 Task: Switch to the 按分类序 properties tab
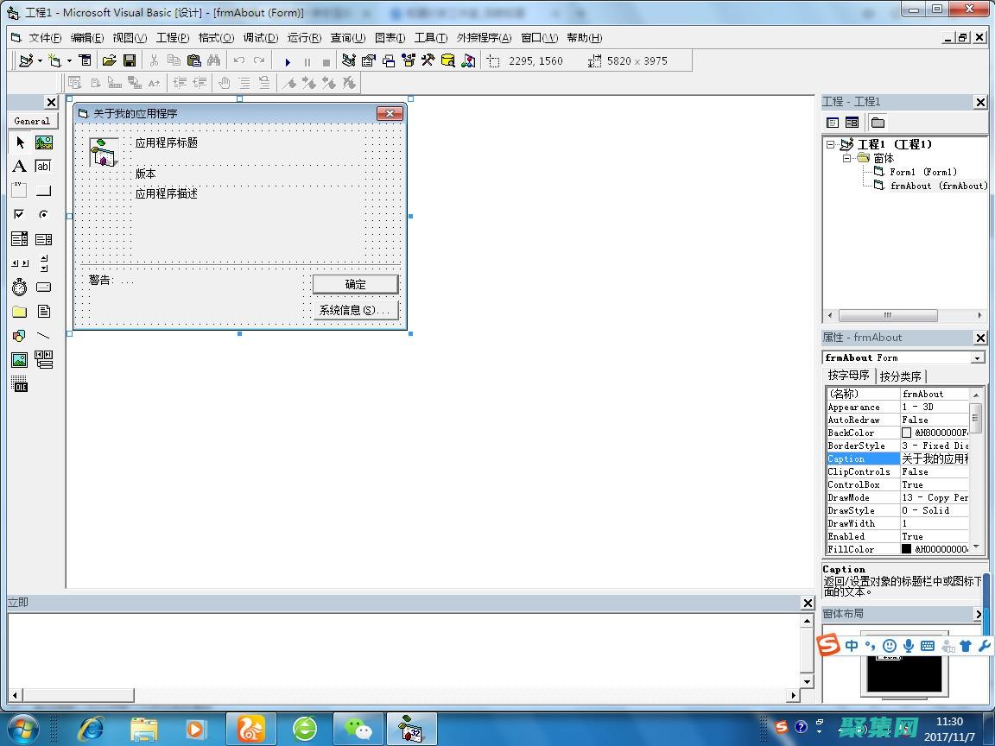click(901, 376)
